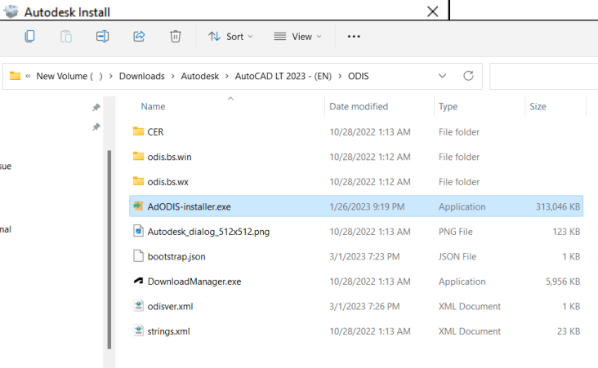Screen dimensions: 598x368
Task: Select the odis.bs.win folder icon
Action: tap(138, 156)
